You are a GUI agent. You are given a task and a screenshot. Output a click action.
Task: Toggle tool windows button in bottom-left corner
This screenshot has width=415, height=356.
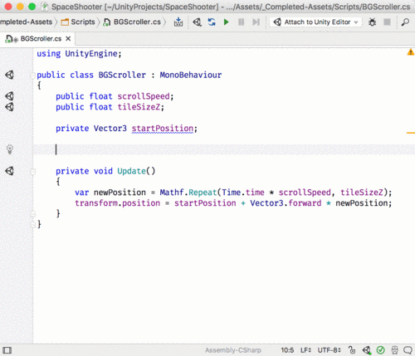tap(7, 350)
